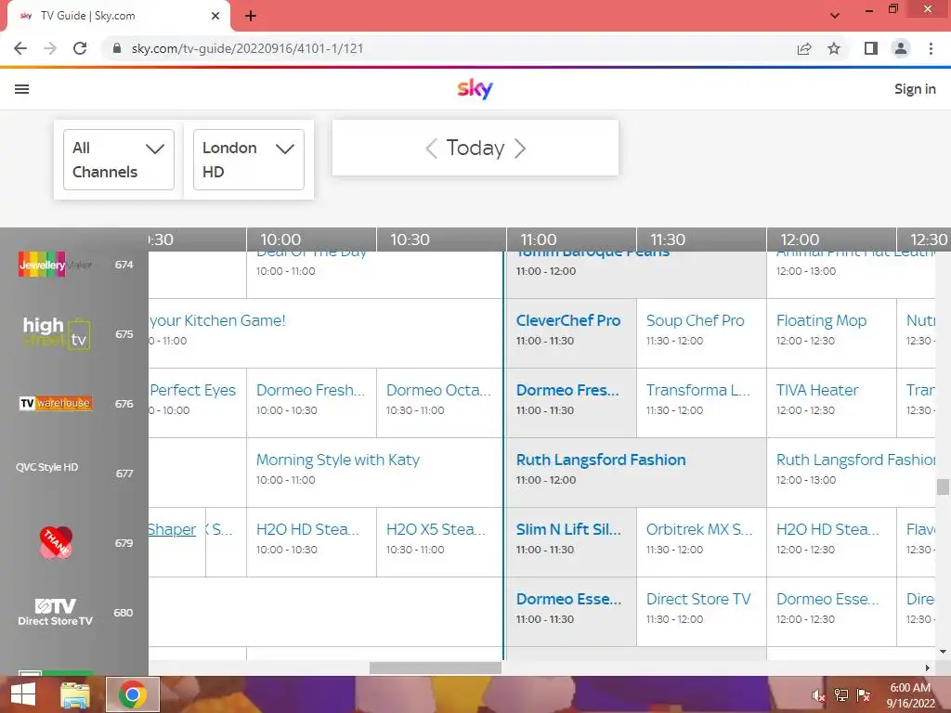Close the TV Guide tab

click(x=215, y=16)
